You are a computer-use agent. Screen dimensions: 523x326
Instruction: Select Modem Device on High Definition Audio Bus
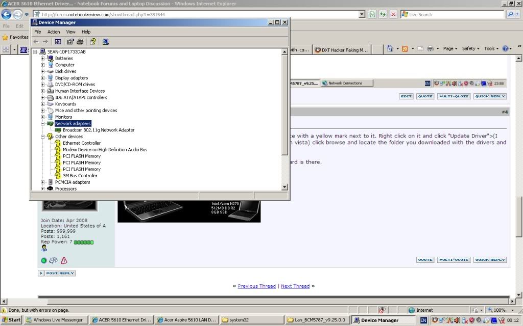(x=105, y=150)
